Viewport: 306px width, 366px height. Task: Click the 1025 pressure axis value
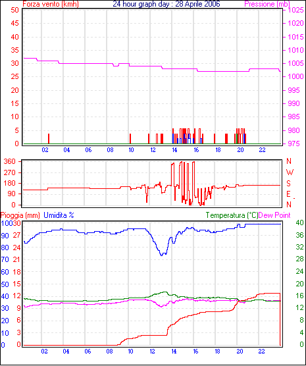point(295,10)
